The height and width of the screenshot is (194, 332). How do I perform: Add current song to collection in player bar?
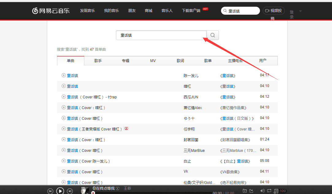[245, 191]
